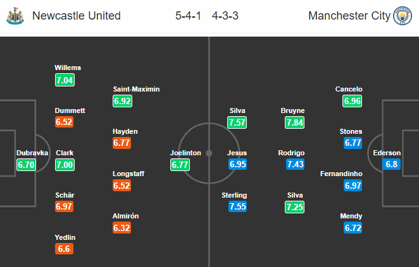Select the 5-4-1 formation label
The height and width of the screenshot is (267, 419).
(x=188, y=16)
